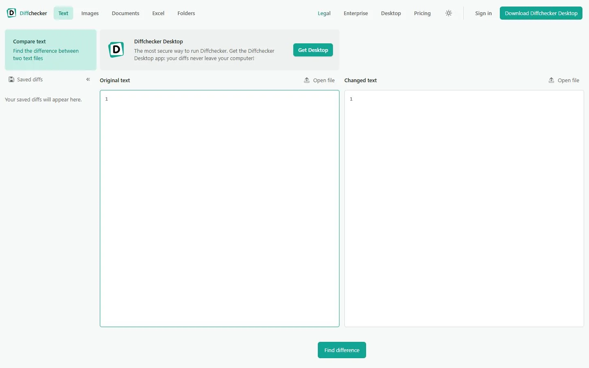Click Download Diffchecker Desktop button
Viewport: 589px width, 368px height.
(541, 13)
